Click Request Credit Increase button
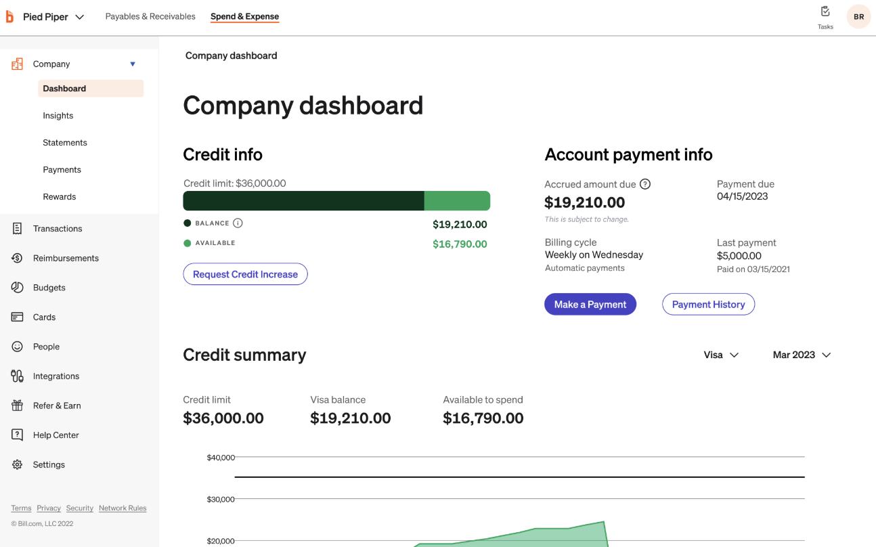The height and width of the screenshot is (547, 876). coord(245,274)
